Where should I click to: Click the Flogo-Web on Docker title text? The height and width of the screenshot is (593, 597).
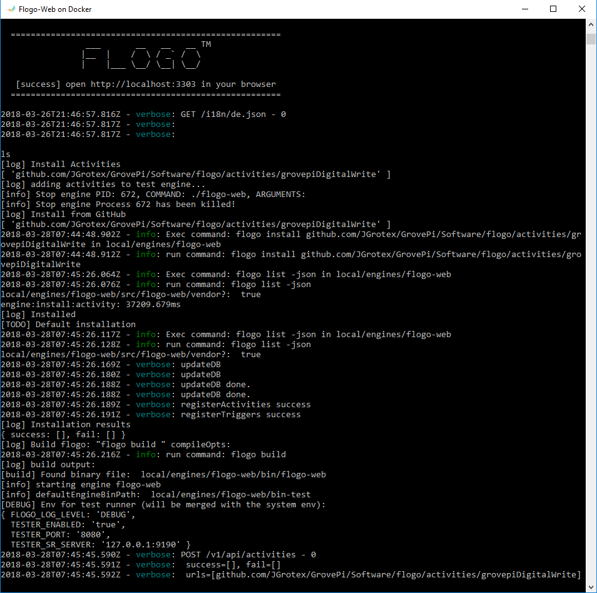[x=54, y=9]
